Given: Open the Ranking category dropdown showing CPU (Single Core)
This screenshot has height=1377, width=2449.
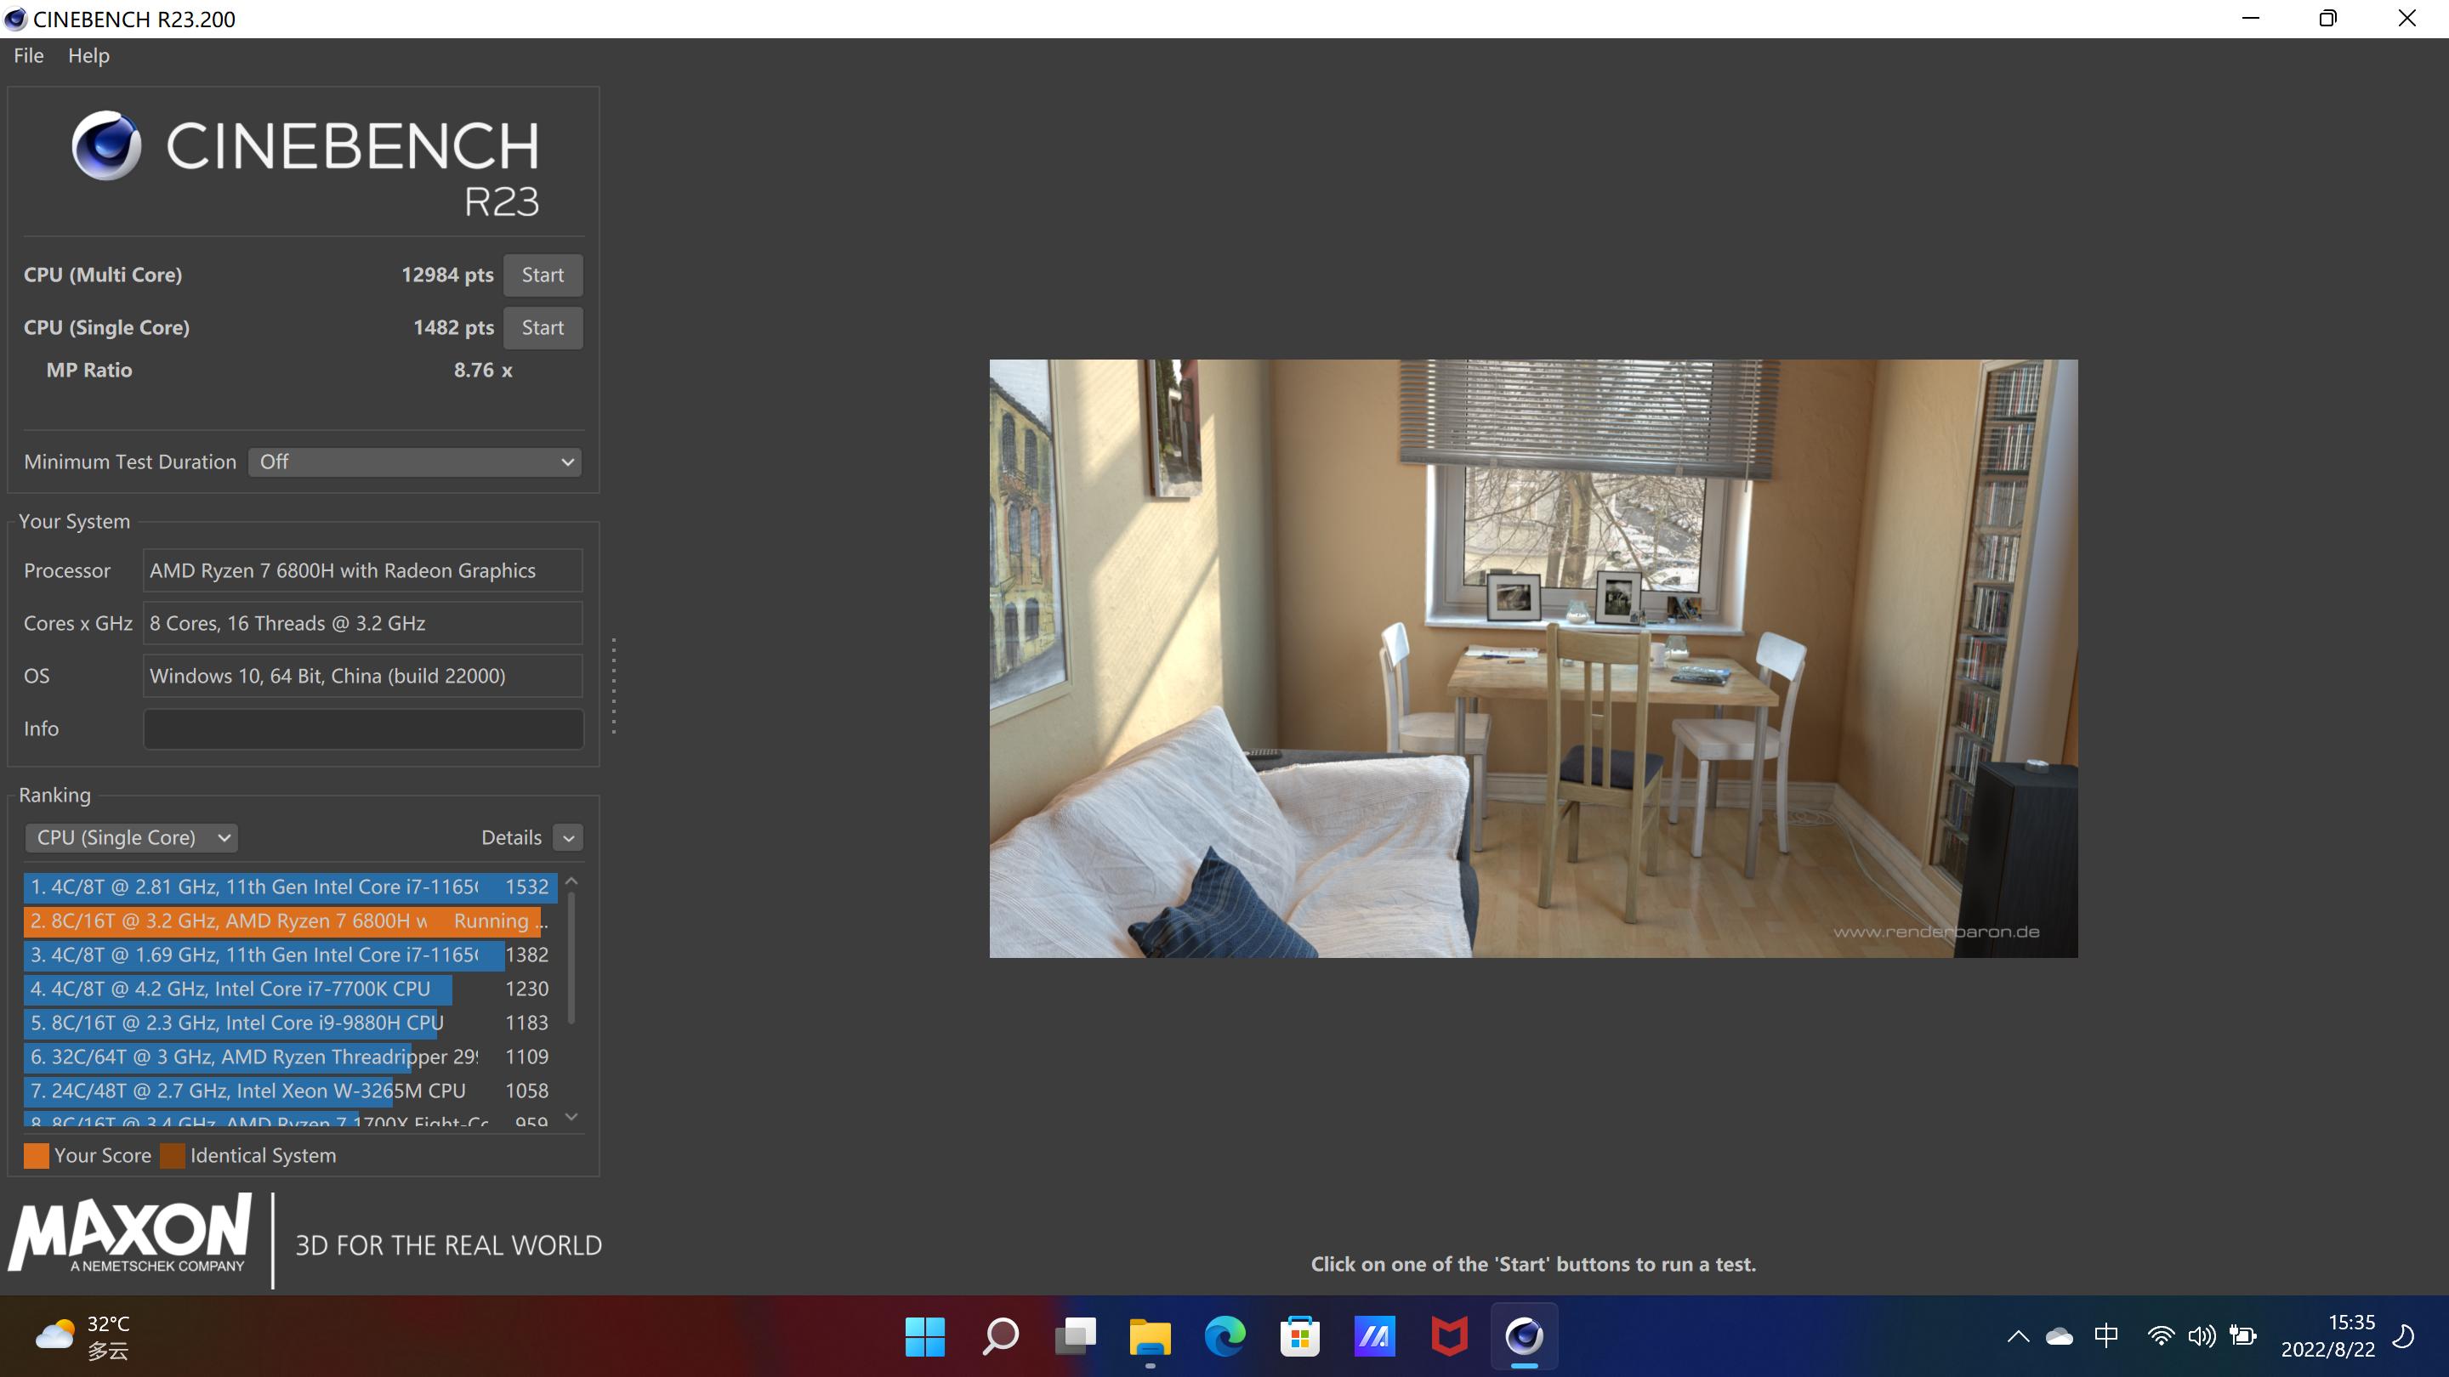Looking at the screenshot, I should pyautogui.click(x=131, y=837).
